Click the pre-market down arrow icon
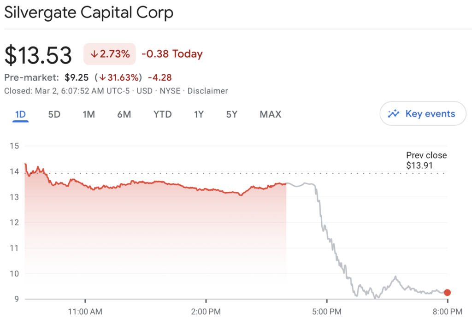The image size is (472, 324). point(102,78)
